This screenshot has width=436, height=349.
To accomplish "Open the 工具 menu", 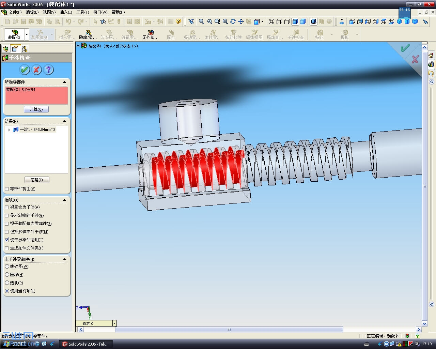I will point(82,12).
